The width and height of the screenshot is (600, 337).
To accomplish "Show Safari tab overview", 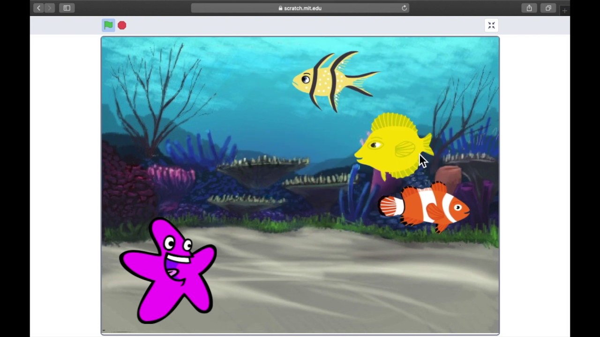I will point(548,8).
